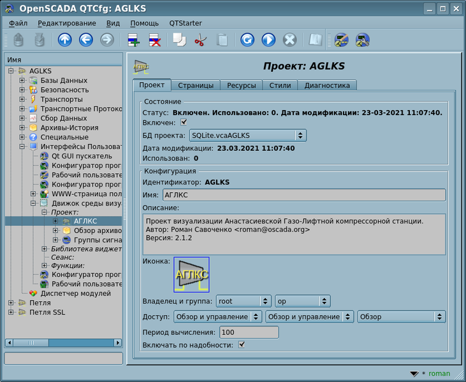Click the save to database toolbar icon
The height and width of the screenshot is (382, 466).
point(40,39)
